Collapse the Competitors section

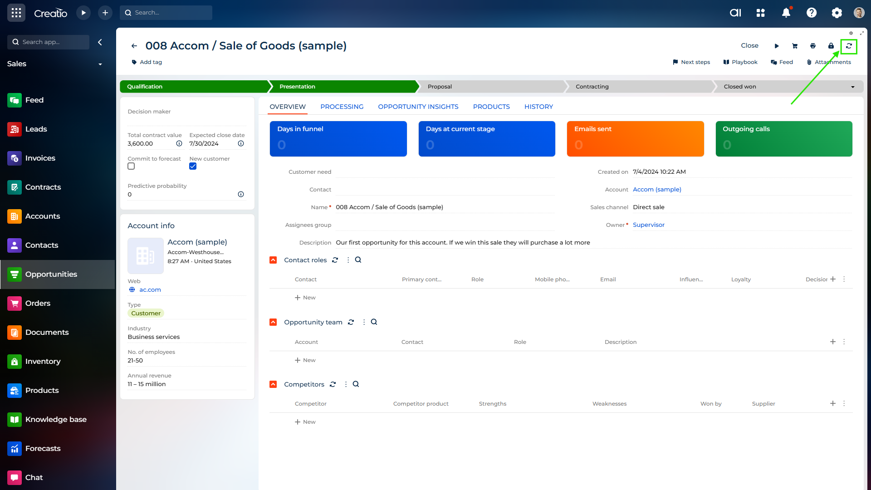tap(273, 384)
